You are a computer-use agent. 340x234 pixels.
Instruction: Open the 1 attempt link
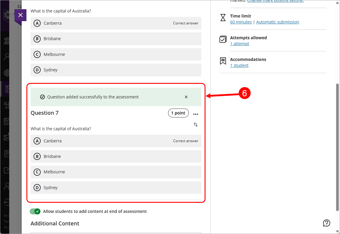click(239, 44)
